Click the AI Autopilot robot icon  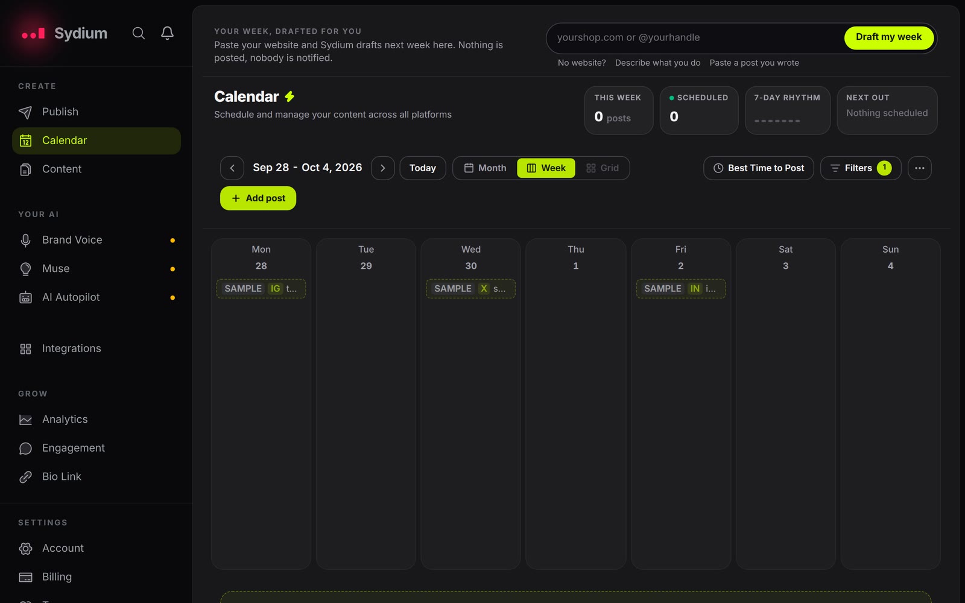pyautogui.click(x=25, y=297)
